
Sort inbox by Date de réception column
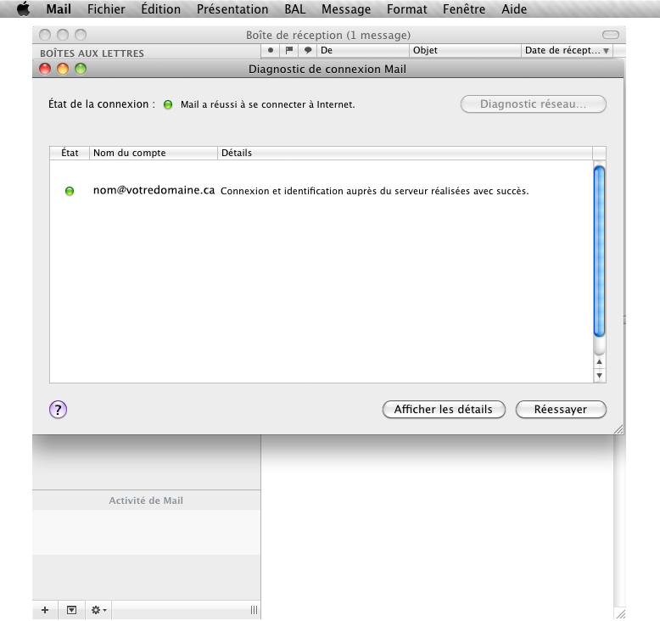coord(567,50)
